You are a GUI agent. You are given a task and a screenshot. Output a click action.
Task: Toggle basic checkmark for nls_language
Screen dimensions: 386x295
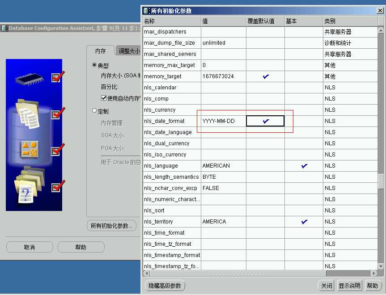pos(304,166)
